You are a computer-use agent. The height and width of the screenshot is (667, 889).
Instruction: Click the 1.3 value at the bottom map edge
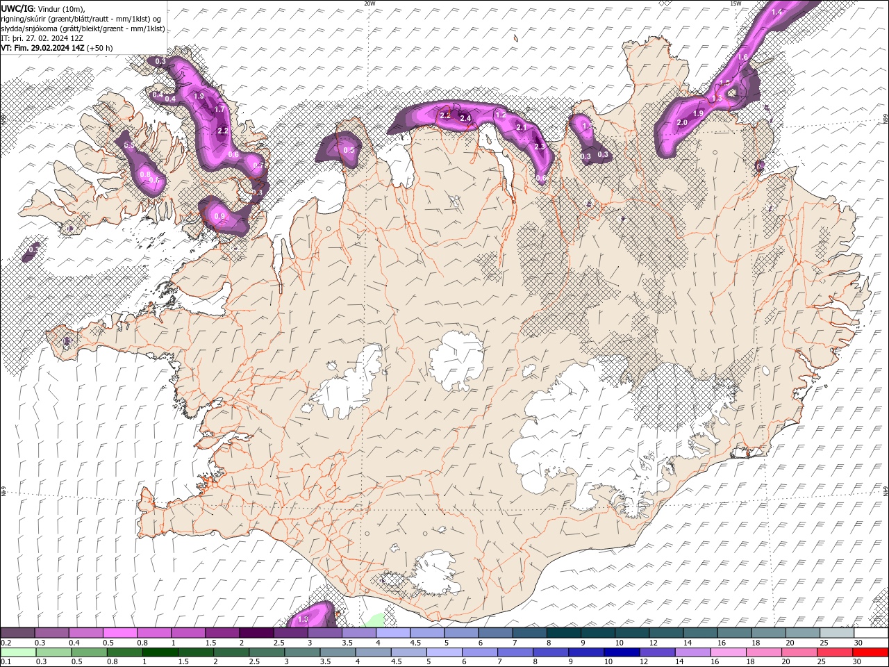point(303,619)
